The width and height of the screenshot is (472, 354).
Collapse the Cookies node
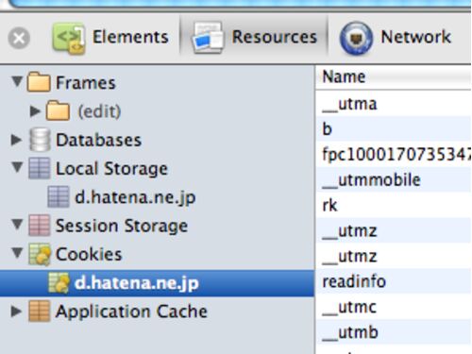point(17,253)
